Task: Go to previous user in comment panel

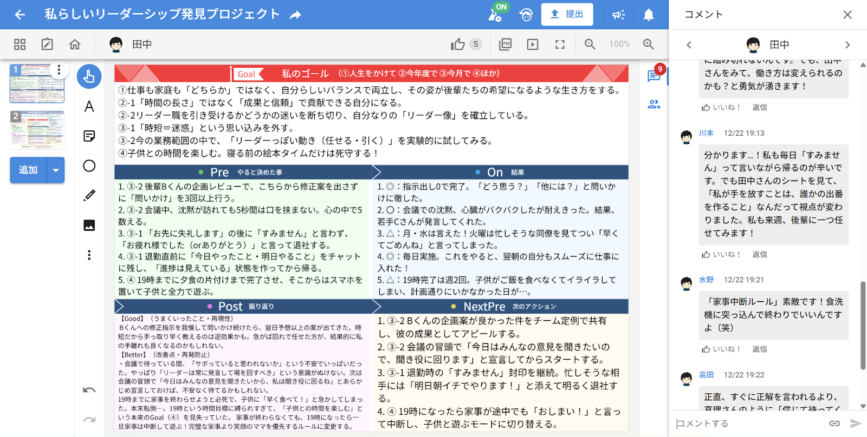Action: point(689,45)
